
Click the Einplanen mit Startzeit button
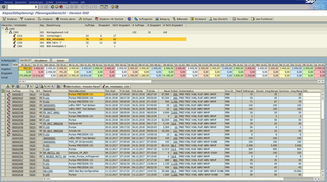click(x=110, y=19)
